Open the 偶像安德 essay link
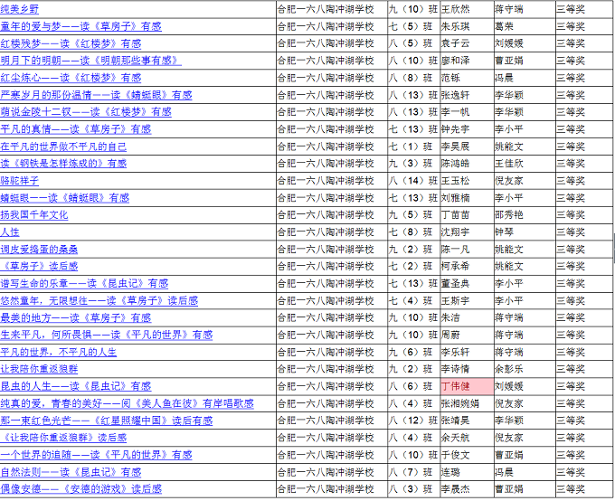Screen dimensions: 615x501 pyautogui.click(x=81, y=490)
